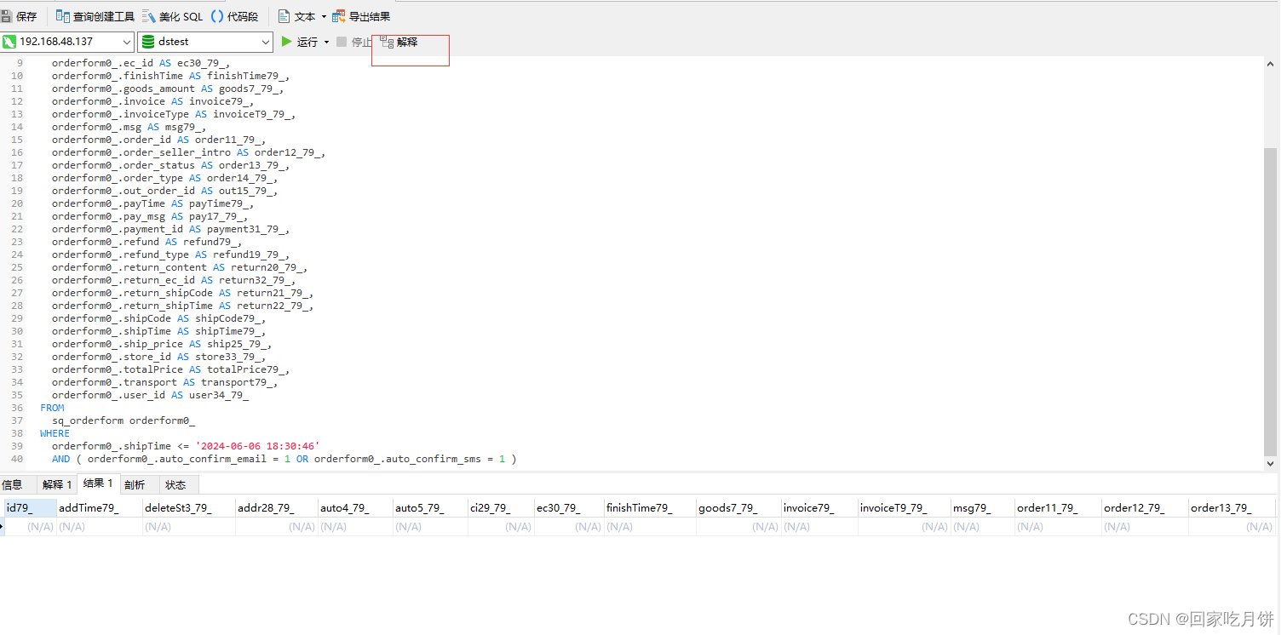Image resolution: width=1287 pixels, height=635 pixels.
Task: Click the Text (文本) toolbar button
Action: tap(297, 16)
